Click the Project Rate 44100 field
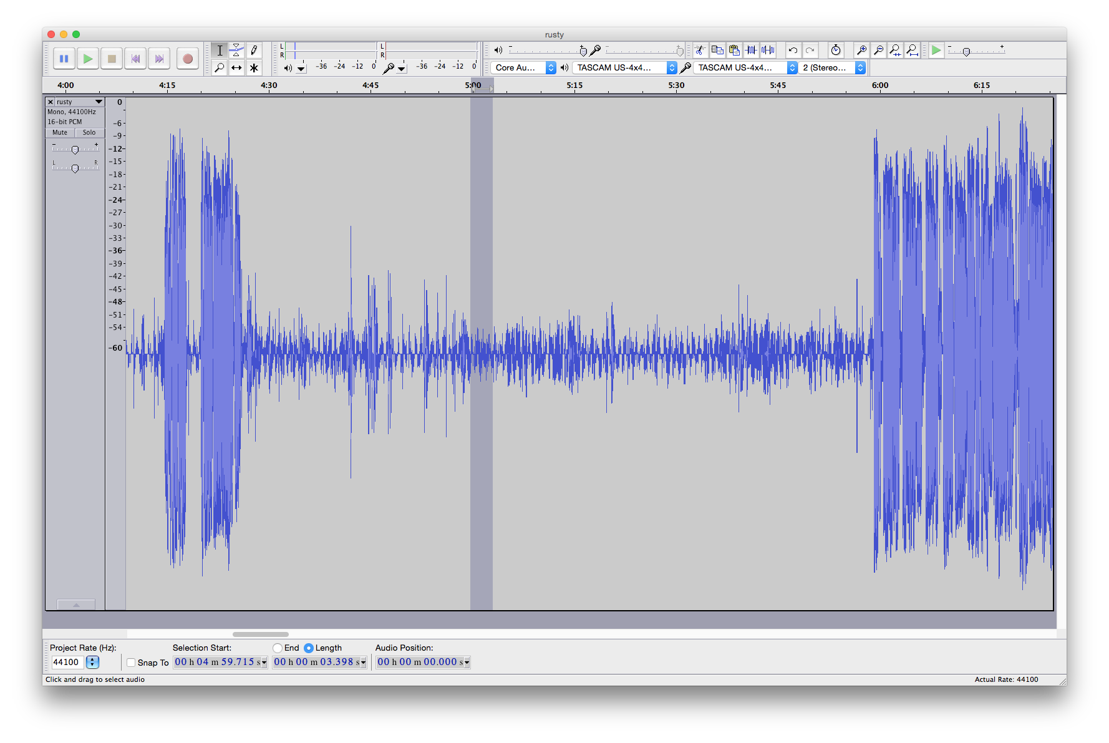Viewport: 1109px width, 743px height. [x=67, y=662]
